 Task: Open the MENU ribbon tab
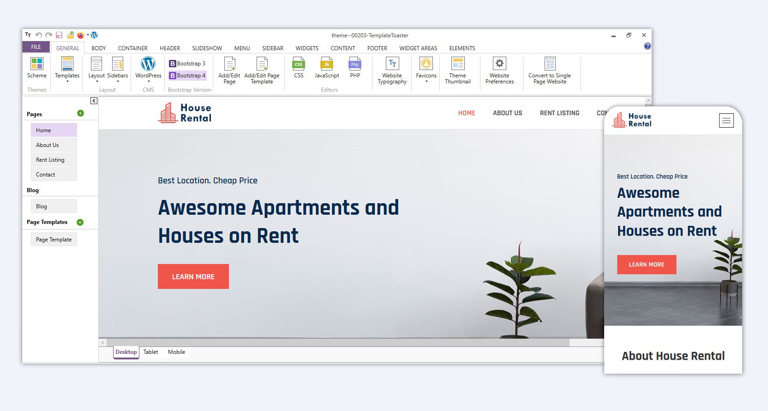pyautogui.click(x=242, y=48)
